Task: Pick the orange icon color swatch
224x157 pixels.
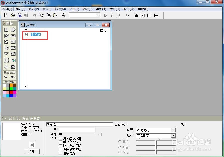Action: click(11, 85)
